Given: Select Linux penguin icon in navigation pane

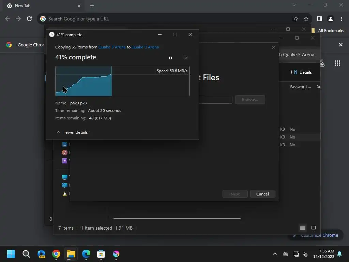Looking at the screenshot, I should [x=64, y=193].
